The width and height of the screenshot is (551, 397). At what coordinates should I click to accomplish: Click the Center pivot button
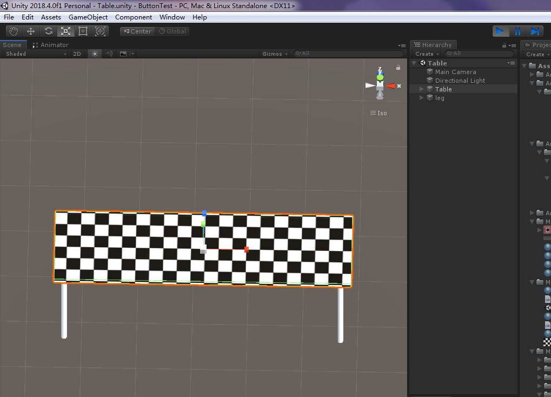point(137,31)
